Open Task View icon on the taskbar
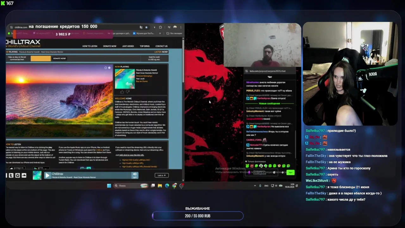Image resolution: width=405 pixels, height=228 pixels. (x=153, y=186)
